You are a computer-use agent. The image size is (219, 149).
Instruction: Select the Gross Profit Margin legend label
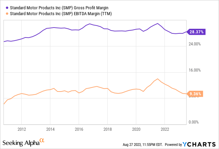[59, 8]
